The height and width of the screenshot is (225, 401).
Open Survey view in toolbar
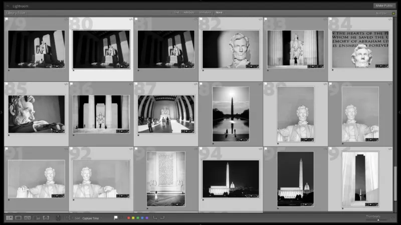coord(37,218)
